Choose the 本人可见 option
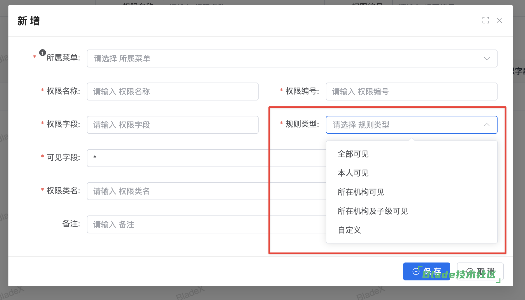 coord(353,173)
